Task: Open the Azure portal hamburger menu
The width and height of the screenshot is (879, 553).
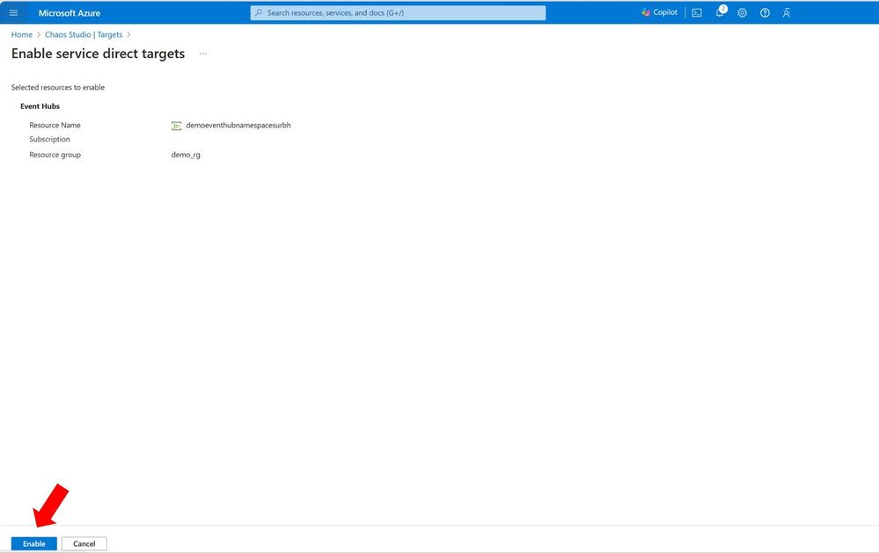Action: [13, 12]
